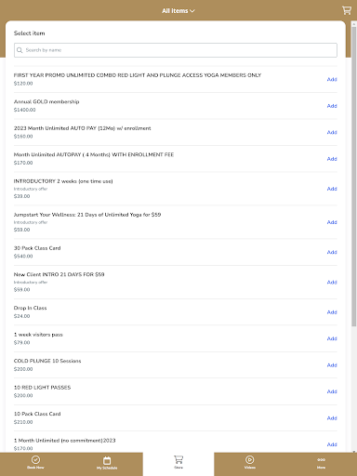Open the More dots icon
The image size is (357, 476).
click(322, 459)
